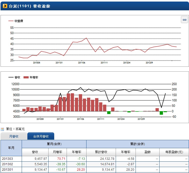Viewport: 189px width, 173px height.
Task: Click cumulative growth value -2.87
Action: click(131, 164)
